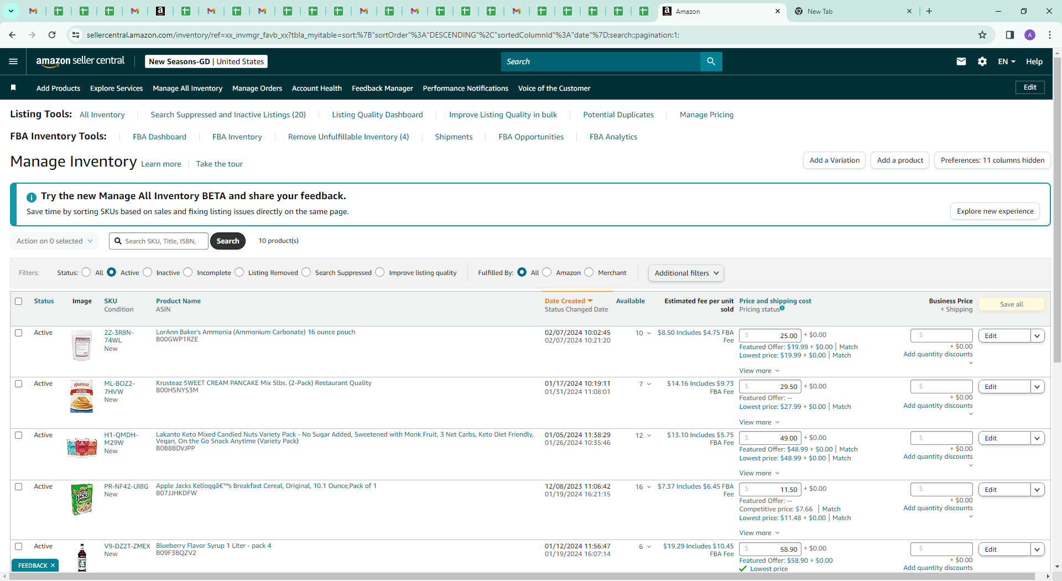This screenshot has height=581, width=1062.
Task: Expand View more for the Lakanto row
Action: (x=759, y=473)
